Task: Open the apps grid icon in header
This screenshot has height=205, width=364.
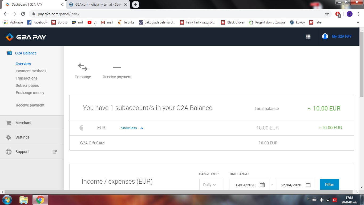Action: (x=308, y=37)
